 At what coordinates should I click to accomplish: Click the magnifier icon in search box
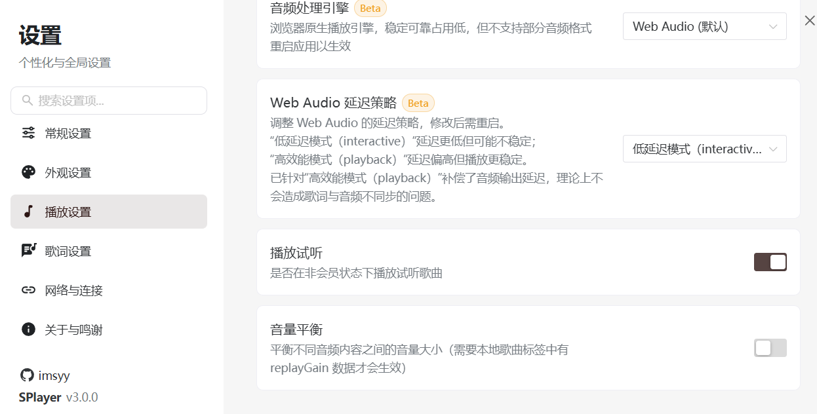[x=28, y=101]
